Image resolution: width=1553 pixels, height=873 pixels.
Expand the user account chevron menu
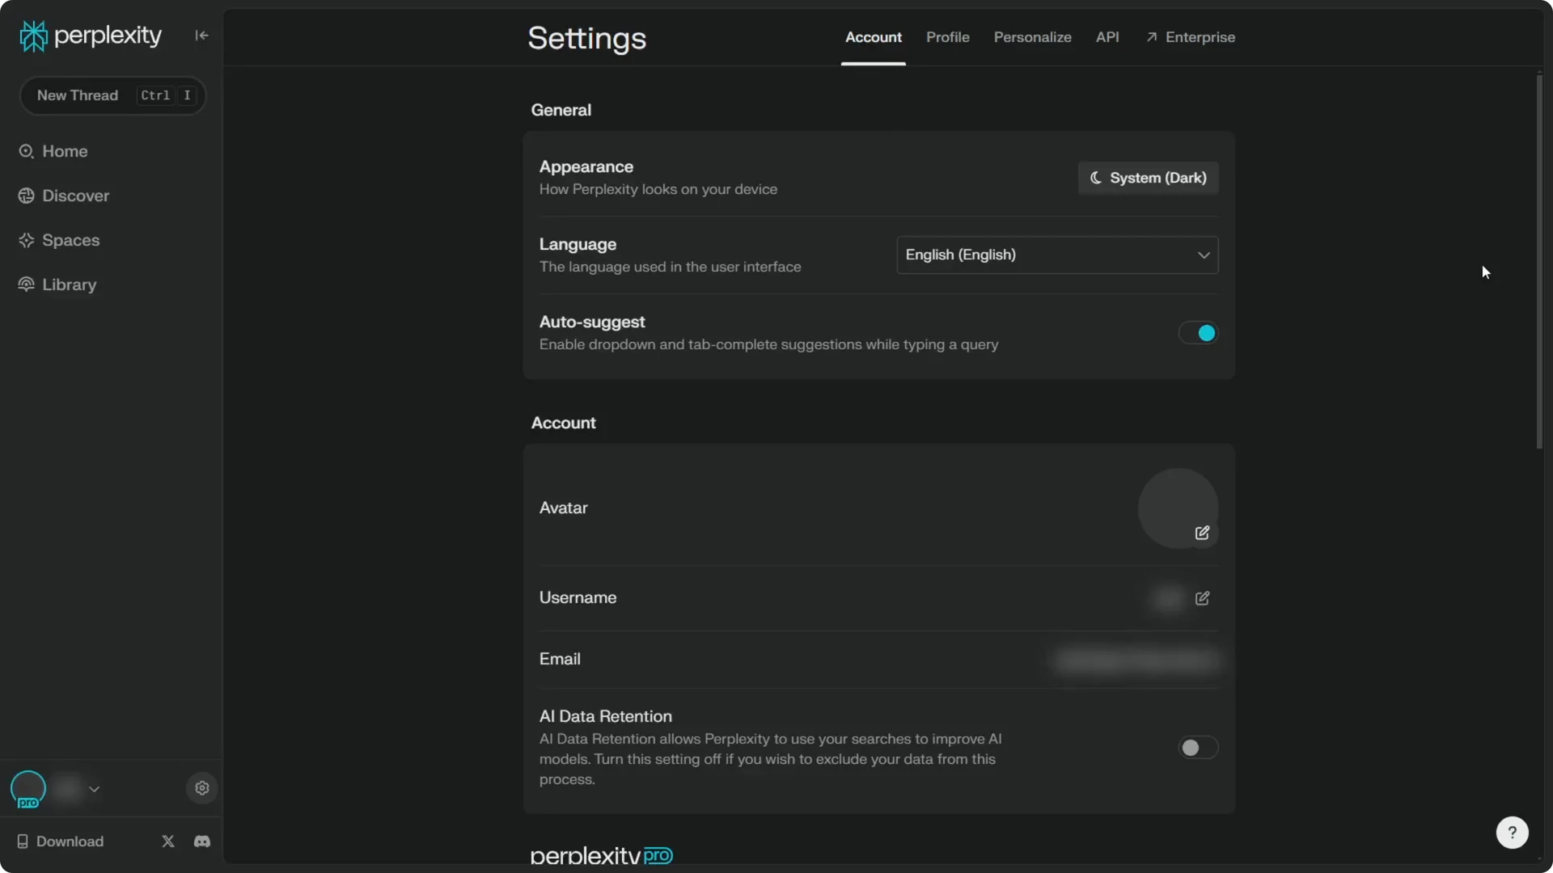click(x=94, y=789)
